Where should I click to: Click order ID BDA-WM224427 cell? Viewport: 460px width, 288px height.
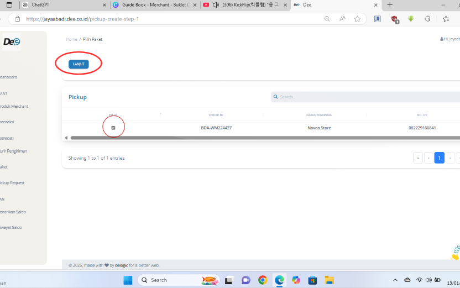216,128
